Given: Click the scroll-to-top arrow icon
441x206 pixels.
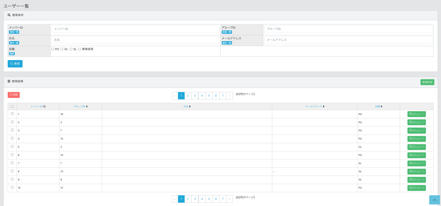Looking at the screenshot, I should (x=434, y=200).
